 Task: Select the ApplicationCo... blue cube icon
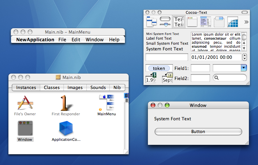pos(66,128)
